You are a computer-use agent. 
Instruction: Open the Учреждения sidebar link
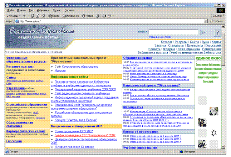15,88
